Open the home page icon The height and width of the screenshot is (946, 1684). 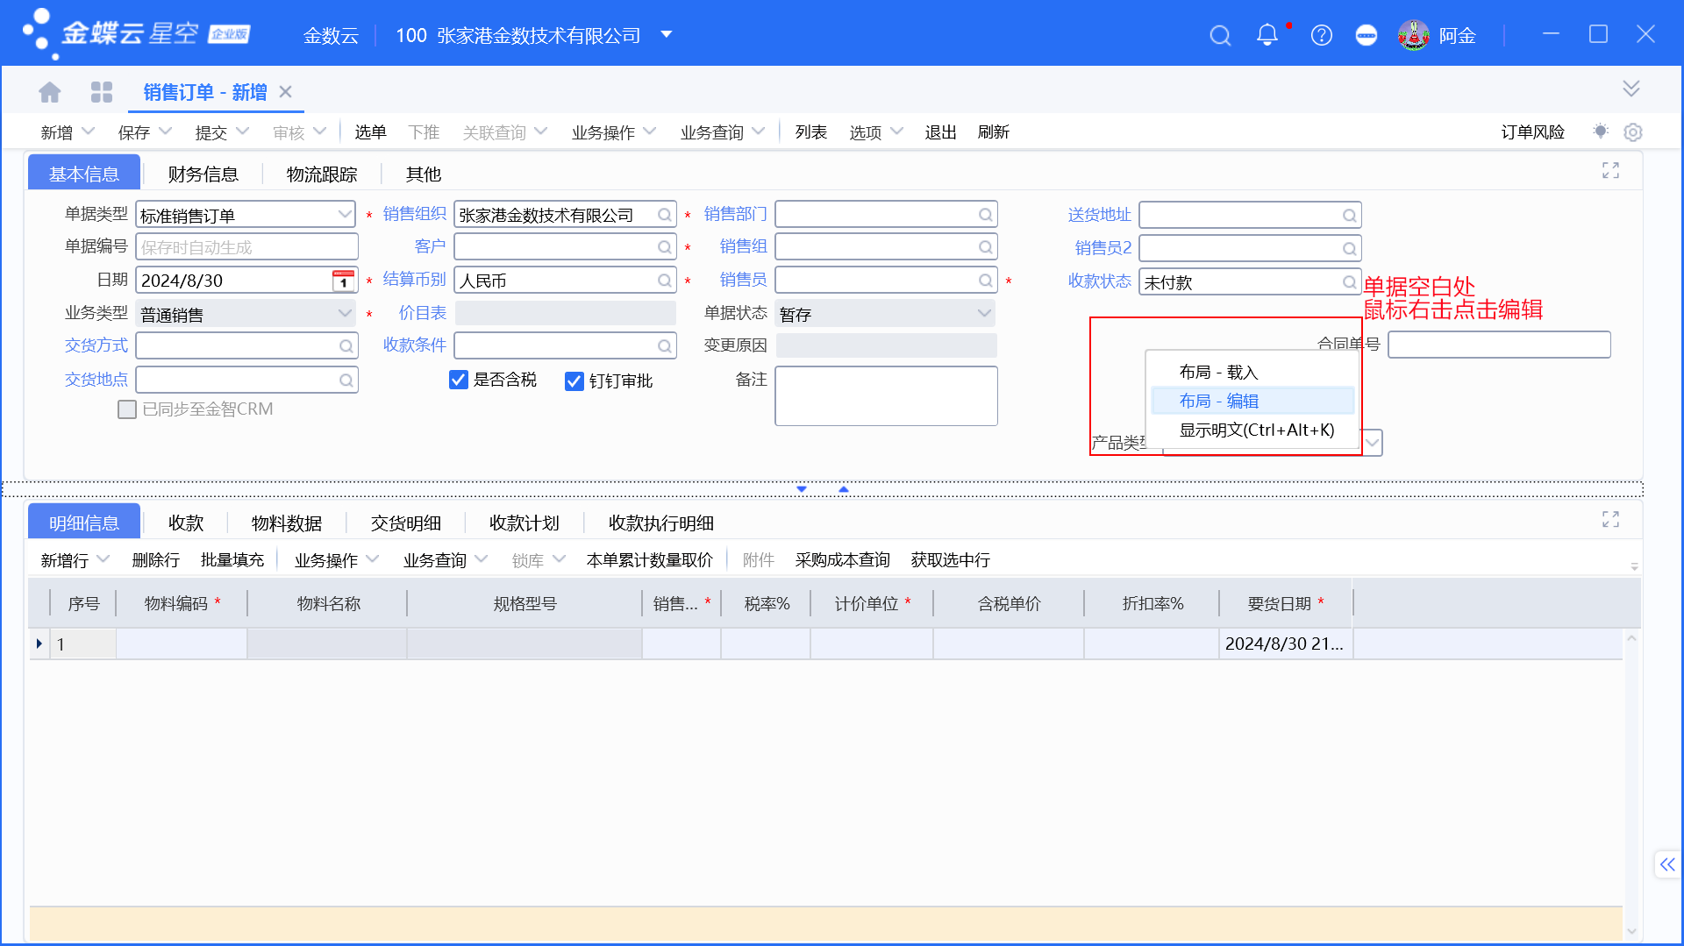pyautogui.click(x=50, y=92)
